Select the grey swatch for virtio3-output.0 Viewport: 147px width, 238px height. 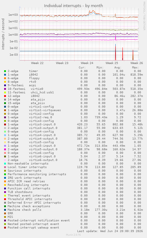[5, 128]
